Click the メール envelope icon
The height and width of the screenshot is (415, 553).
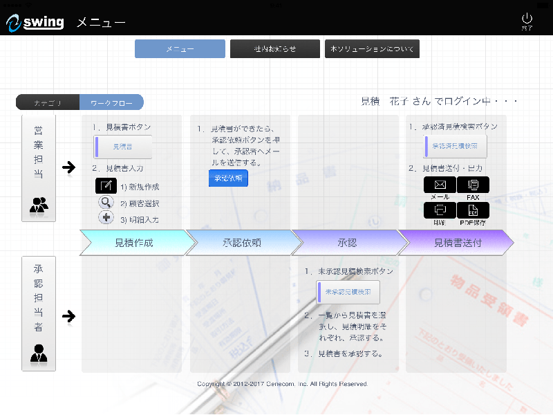[x=440, y=185]
